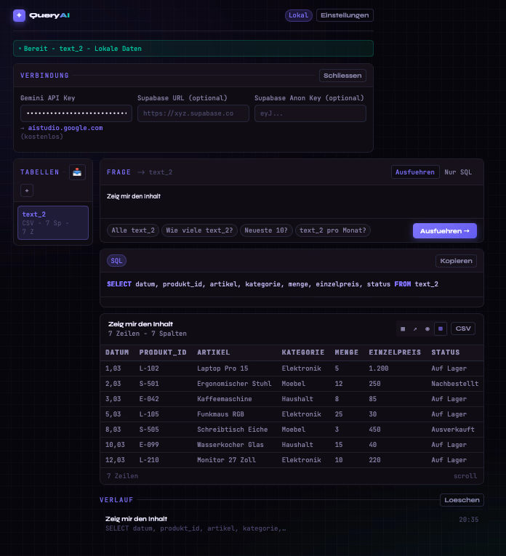Viewport: 506px width, 556px height.
Task: Click the 'Ergonomischer Stuhl' cell
Action: (x=234, y=384)
